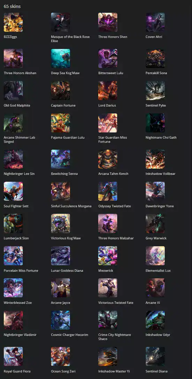Image resolution: width=192 pixels, height=379 pixels.
Task: Open the Sentinel Diana thumbnail
Action: 155,356
